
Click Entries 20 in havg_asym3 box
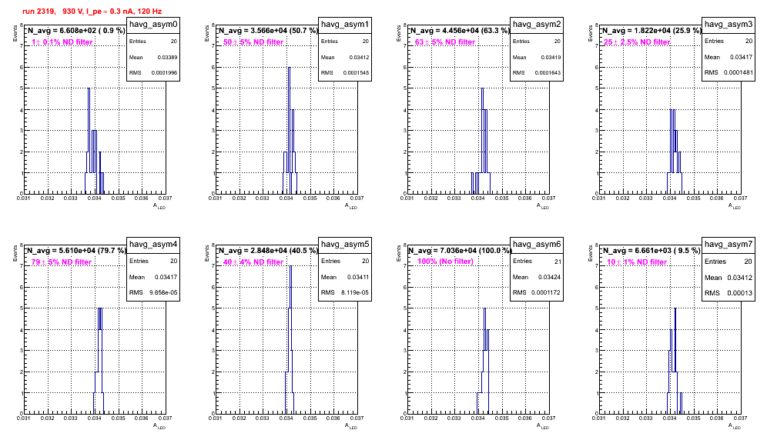[x=728, y=41]
